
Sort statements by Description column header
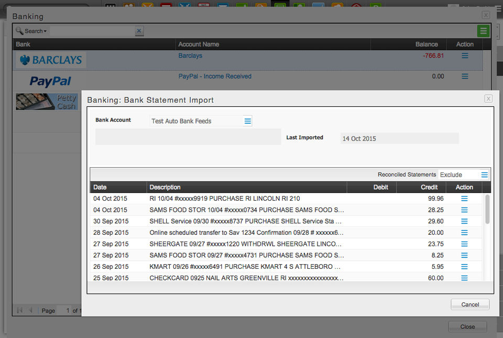pos(247,187)
